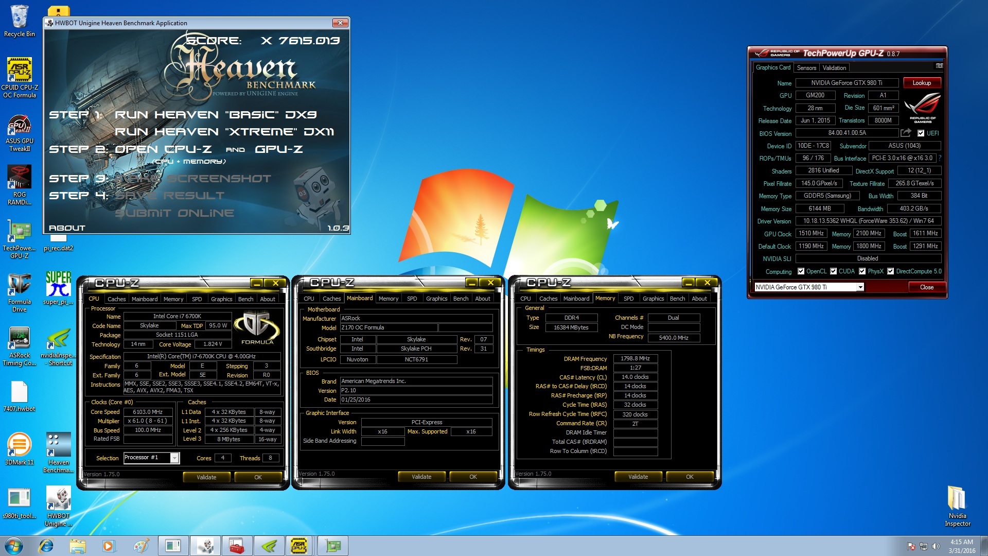988x556 pixels.
Task: Expand the Processor #1 selection dropdown
Action: [174, 458]
